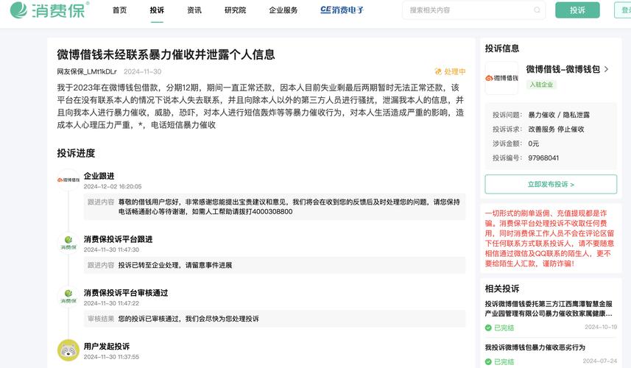The image size is (631, 368).
Task: Click the 入驻企业 badge
Action: pos(541,85)
